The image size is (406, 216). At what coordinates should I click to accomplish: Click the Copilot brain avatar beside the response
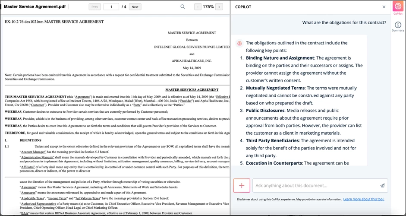click(240, 43)
